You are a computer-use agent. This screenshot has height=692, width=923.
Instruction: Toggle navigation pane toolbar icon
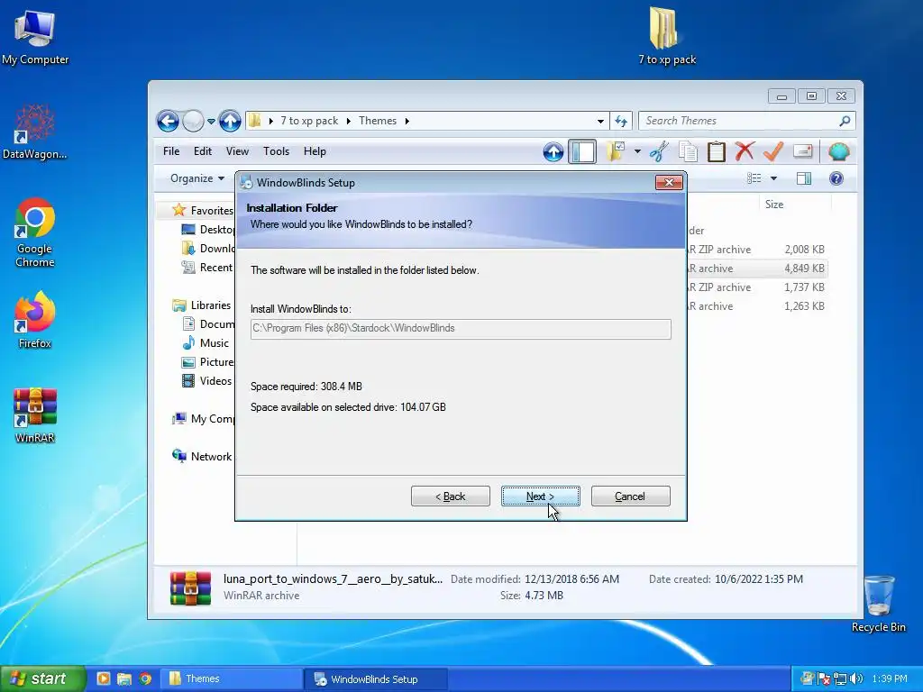[582, 151]
